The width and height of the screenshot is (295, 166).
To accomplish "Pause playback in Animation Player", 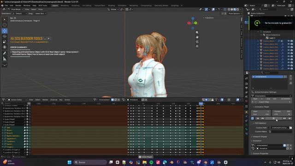I will [273, 118].
